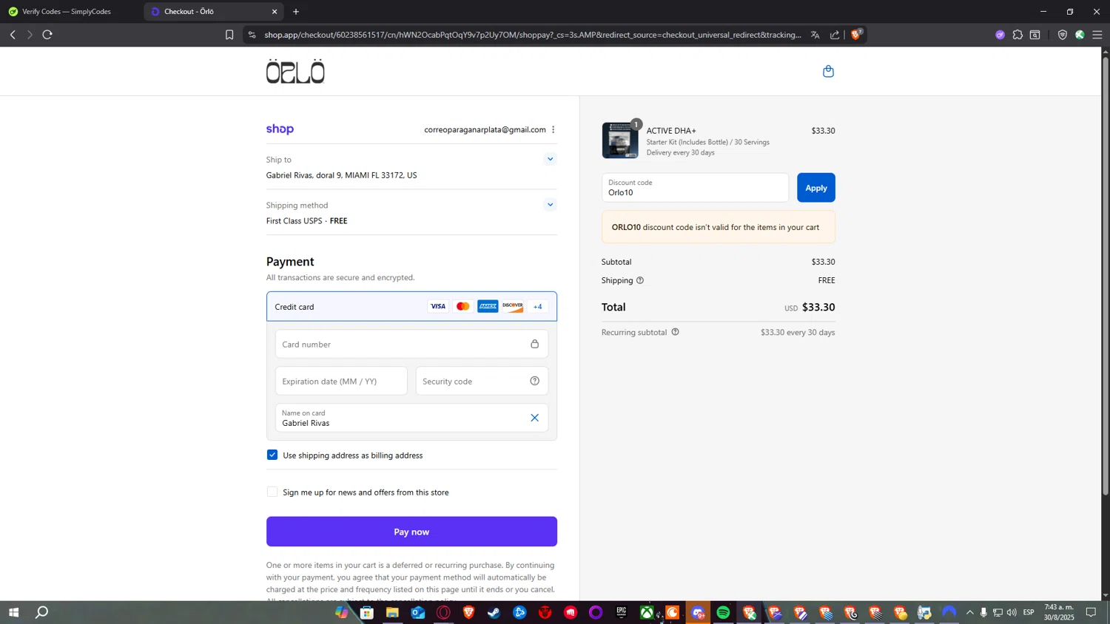Open the purple extension icon in toolbar
The width and height of the screenshot is (1110, 624).
[x=1000, y=35]
